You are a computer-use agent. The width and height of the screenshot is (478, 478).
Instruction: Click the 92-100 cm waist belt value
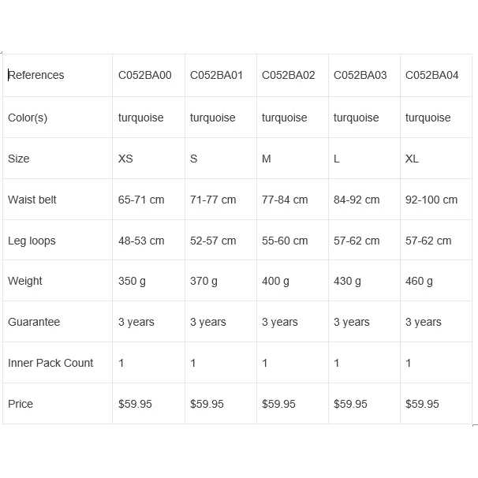point(431,200)
